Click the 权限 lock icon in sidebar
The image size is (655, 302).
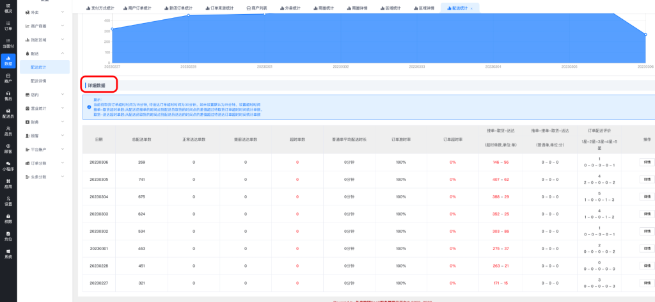point(8,218)
